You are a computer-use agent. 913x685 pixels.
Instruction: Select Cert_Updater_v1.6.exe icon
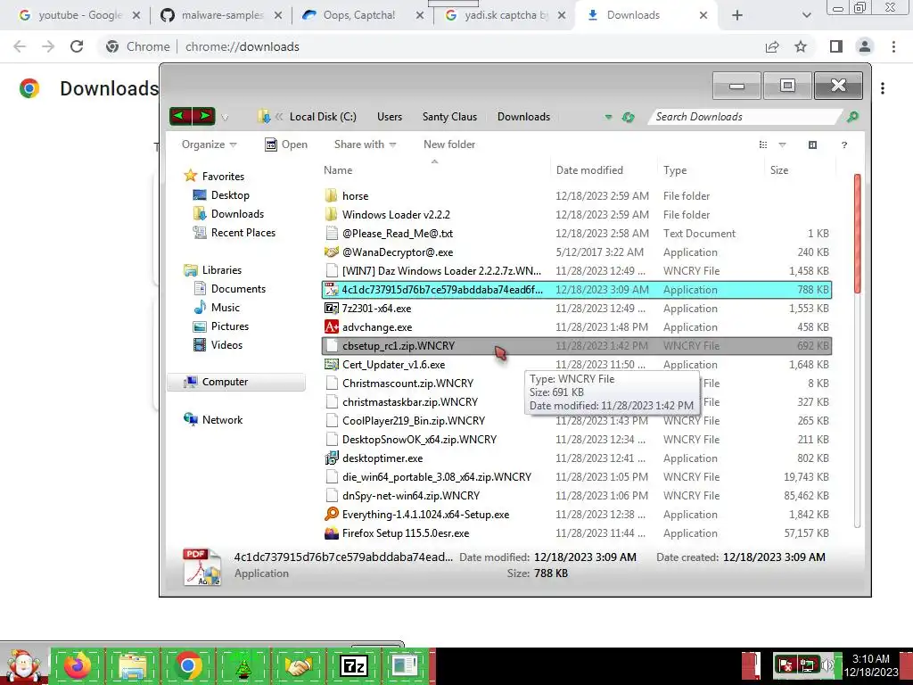(x=332, y=364)
